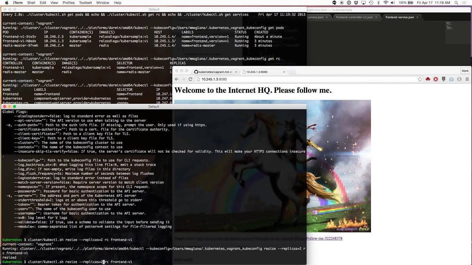Click the REPLICAS column header
This screenshot has height=265, width=472.
click(x=178, y=63)
